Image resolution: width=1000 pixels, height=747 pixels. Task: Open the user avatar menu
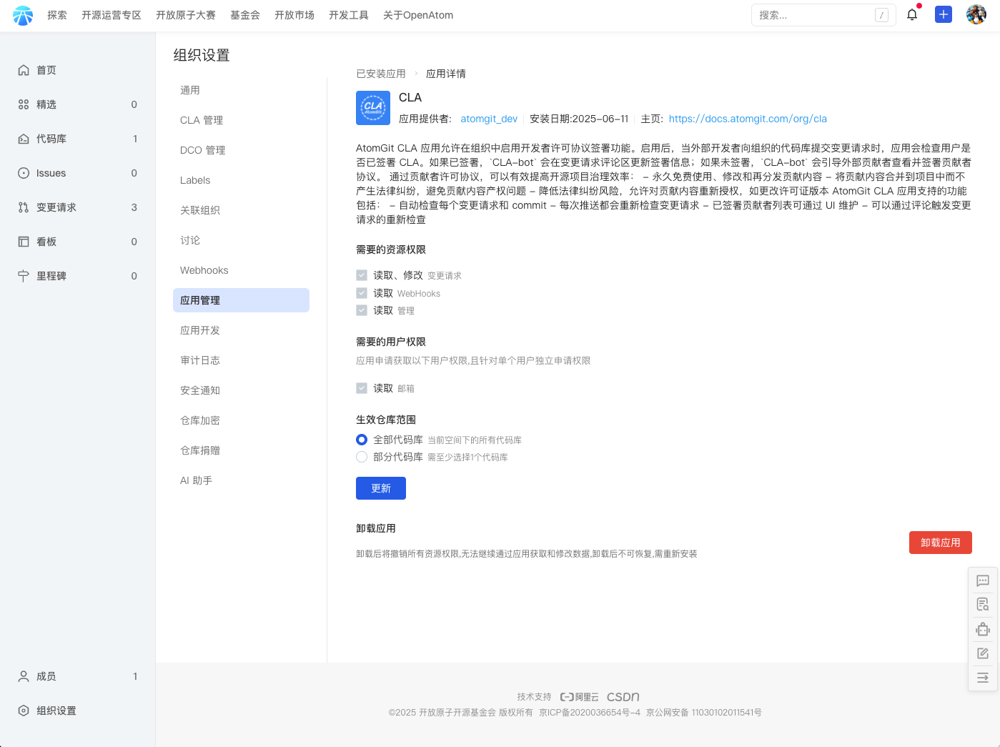(x=976, y=14)
